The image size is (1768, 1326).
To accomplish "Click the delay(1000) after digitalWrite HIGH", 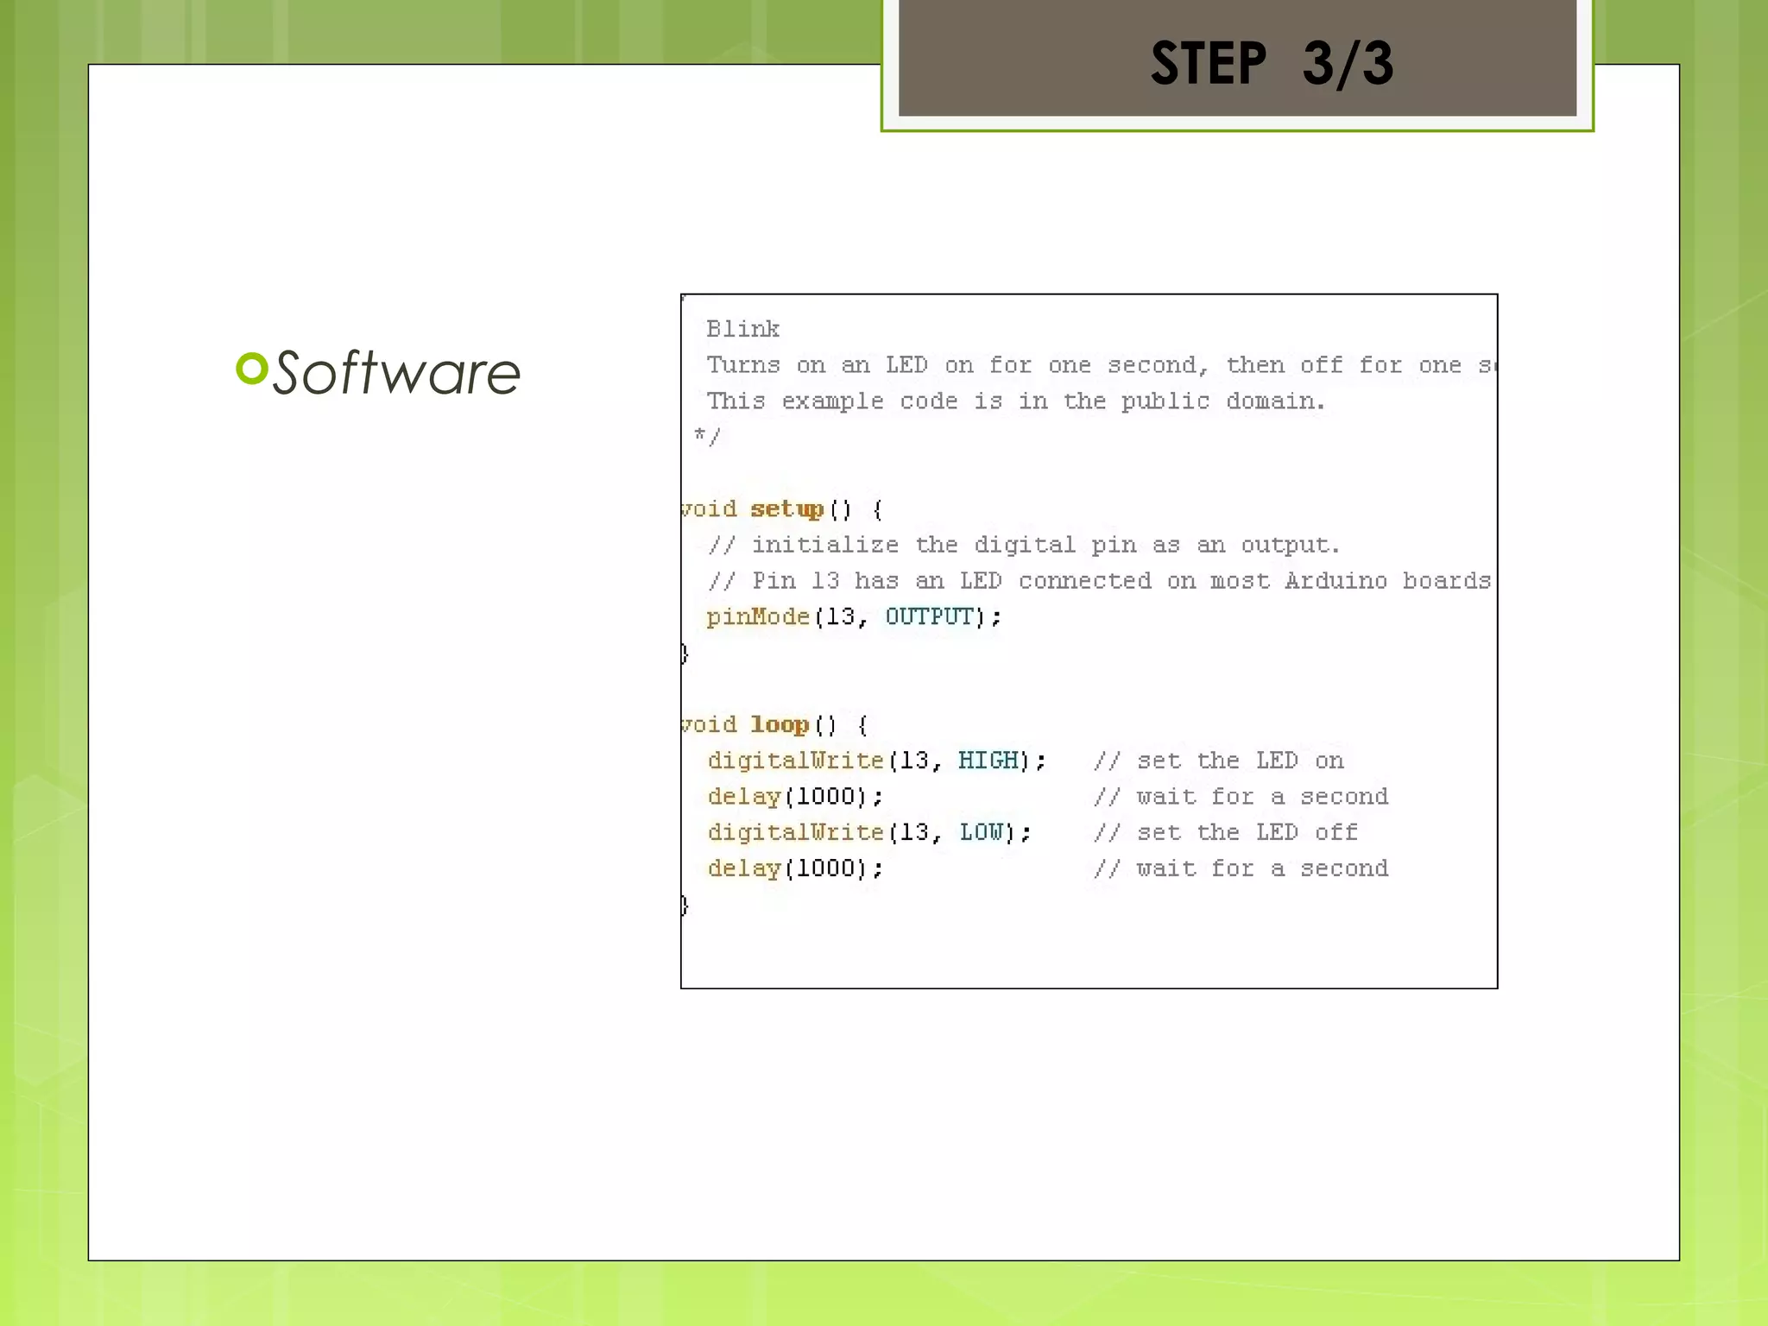I will (796, 797).
